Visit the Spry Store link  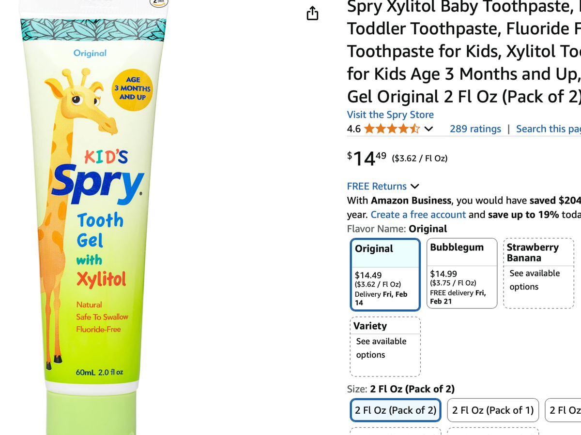coord(390,115)
